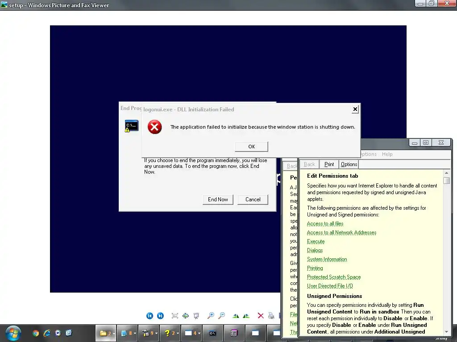The image size is (457, 342).
Task: Open the Protected Scratch Space link
Action: (334, 277)
